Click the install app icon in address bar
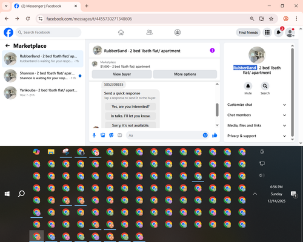 [262, 19]
